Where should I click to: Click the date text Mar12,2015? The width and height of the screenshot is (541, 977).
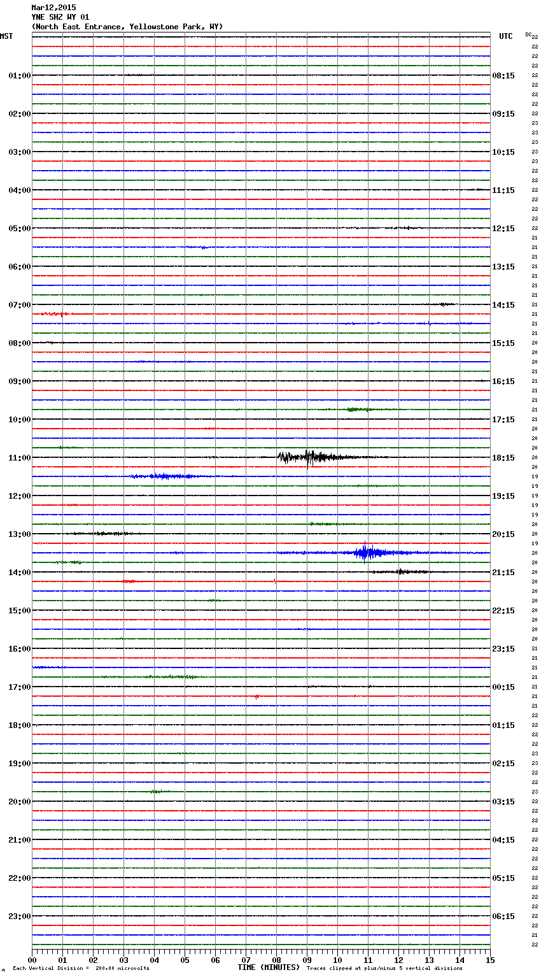(53, 8)
